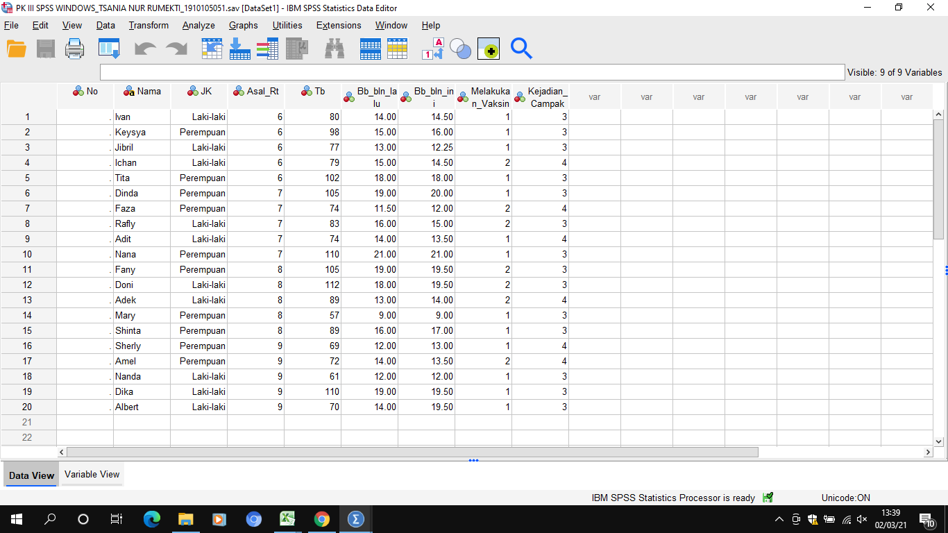Open a data document with the folder icon
The height and width of the screenshot is (533, 948).
tap(16, 49)
